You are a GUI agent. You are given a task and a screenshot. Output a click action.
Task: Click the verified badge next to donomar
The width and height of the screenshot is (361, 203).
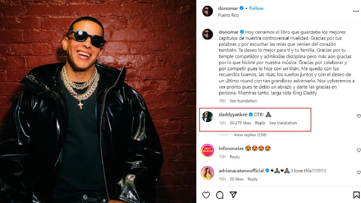coord(241,8)
